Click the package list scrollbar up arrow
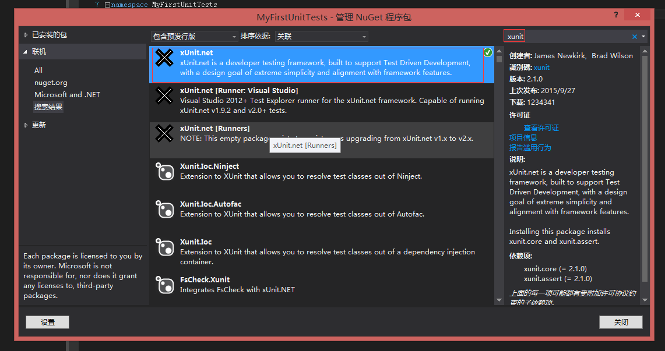 click(x=499, y=51)
